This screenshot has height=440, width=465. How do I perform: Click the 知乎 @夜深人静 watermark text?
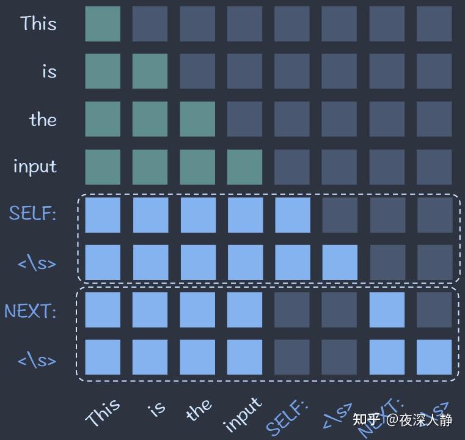403,420
